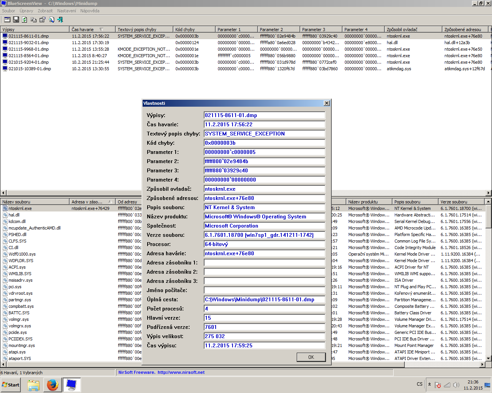Click the Show desktop tray button
Image resolution: width=492 pixels, height=393 pixels.
[487, 385]
